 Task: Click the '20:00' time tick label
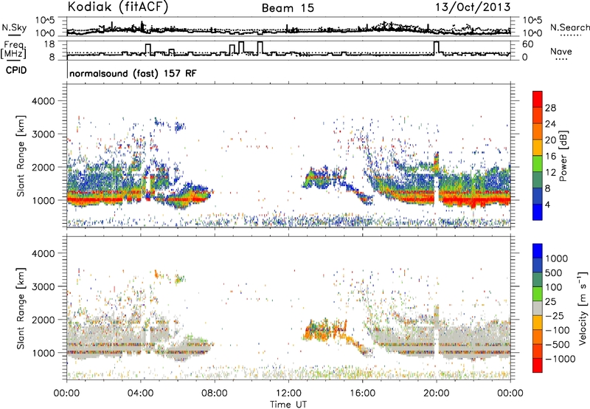[436, 393]
